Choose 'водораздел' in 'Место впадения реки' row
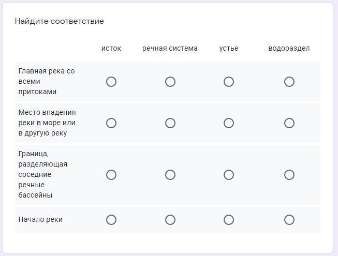The image size is (338, 256). 289,123
